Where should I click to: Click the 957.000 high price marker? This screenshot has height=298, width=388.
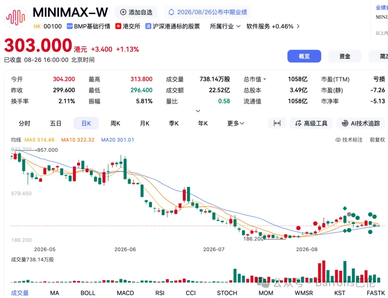pyautogui.click(x=47, y=150)
